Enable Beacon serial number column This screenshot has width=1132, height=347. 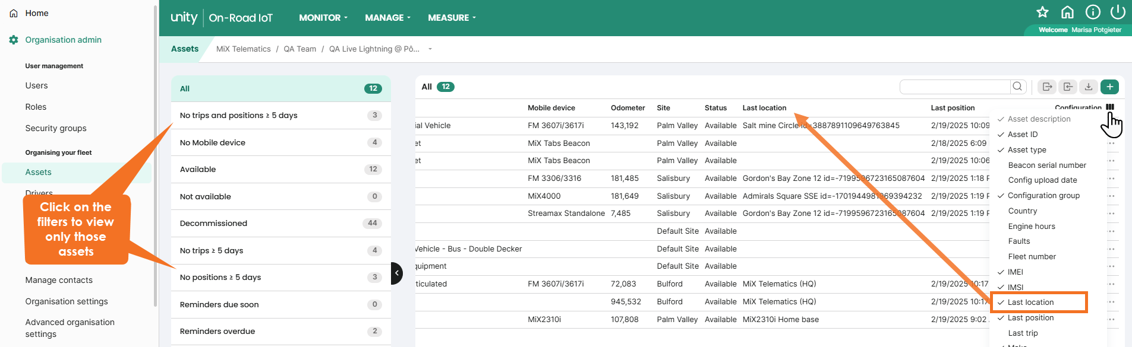pyautogui.click(x=1047, y=165)
